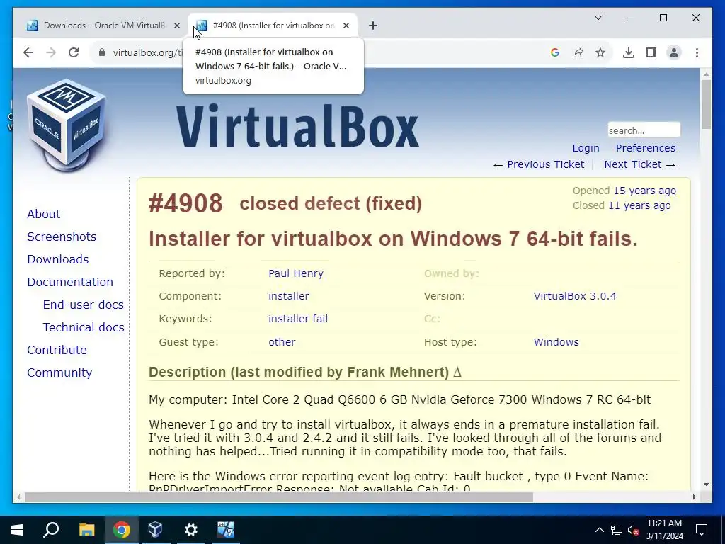Click the vertical scrollbar thumb

point(706,105)
